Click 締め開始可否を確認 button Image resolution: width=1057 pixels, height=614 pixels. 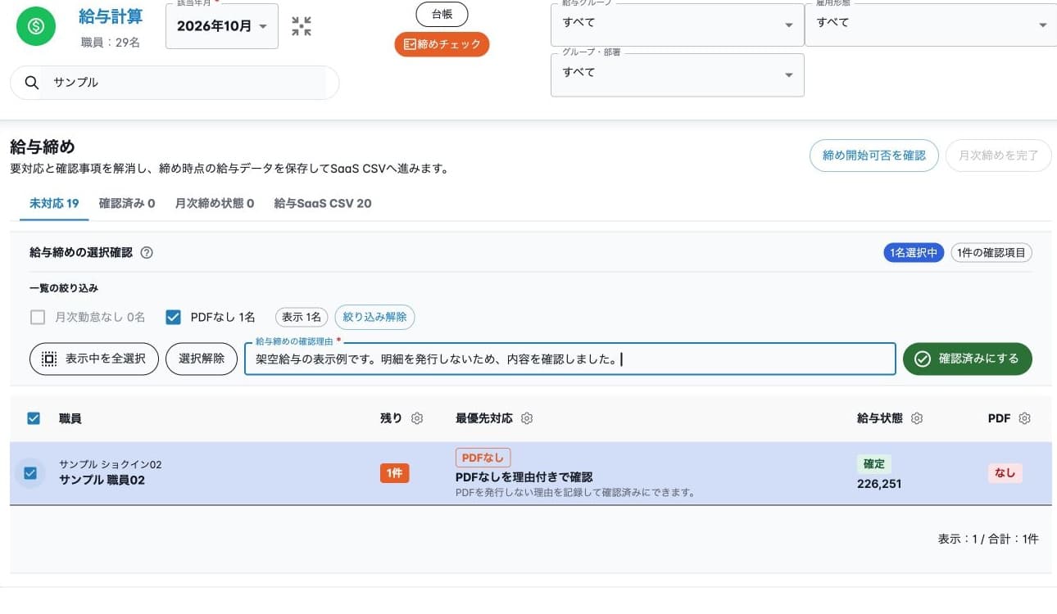point(874,156)
